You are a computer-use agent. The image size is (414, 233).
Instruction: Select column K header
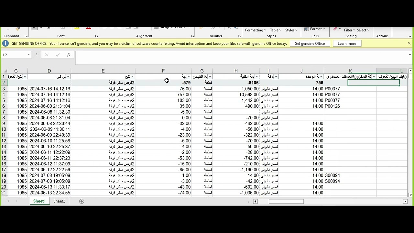[x=350, y=71]
